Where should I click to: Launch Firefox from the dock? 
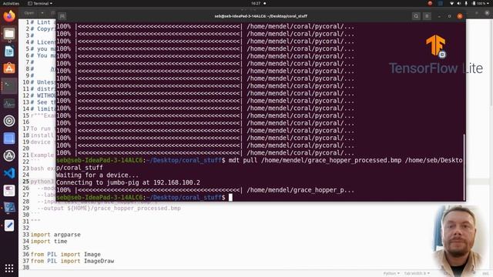[9, 16]
